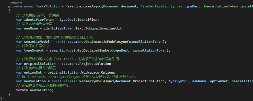253x101 pixels.
Task: Click the "CancellationToken" type in the signature
Action: (221, 6)
